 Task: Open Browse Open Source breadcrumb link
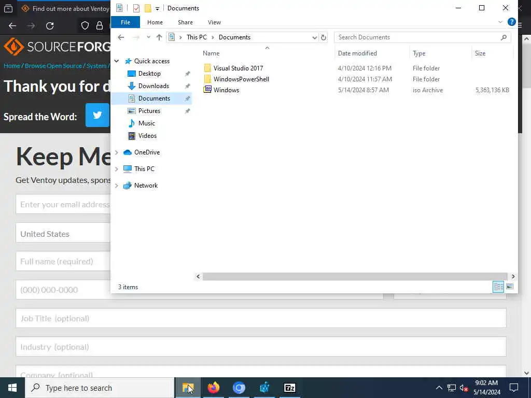point(53,66)
